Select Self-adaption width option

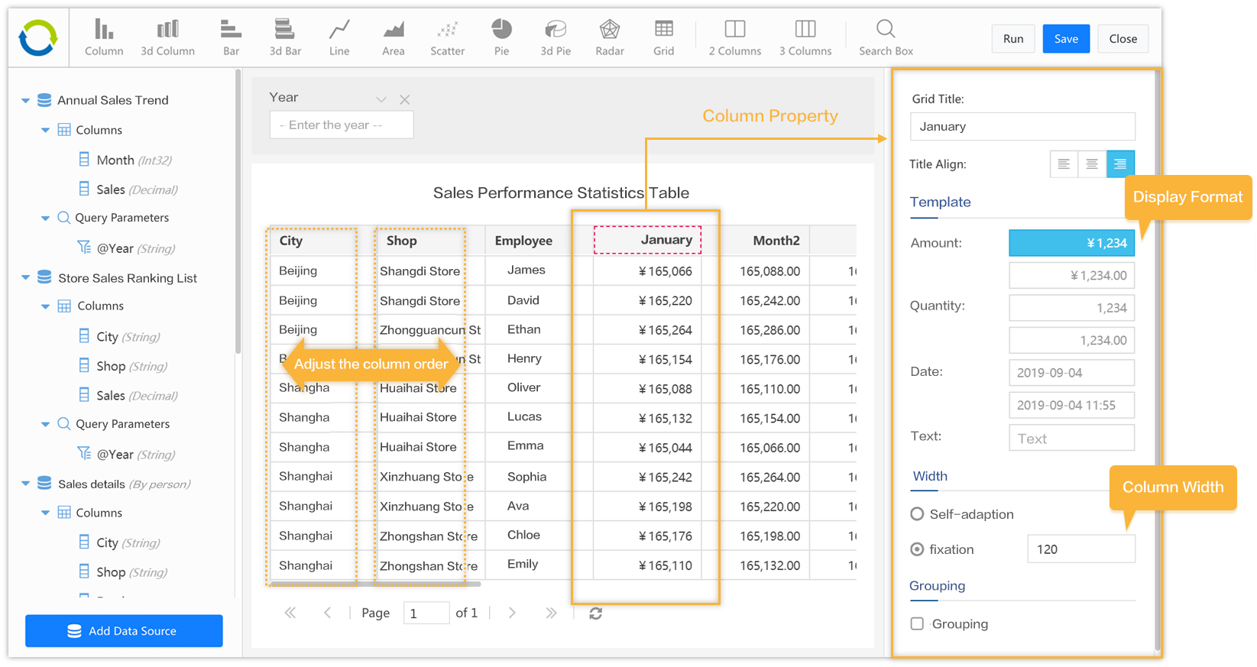tap(917, 514)
